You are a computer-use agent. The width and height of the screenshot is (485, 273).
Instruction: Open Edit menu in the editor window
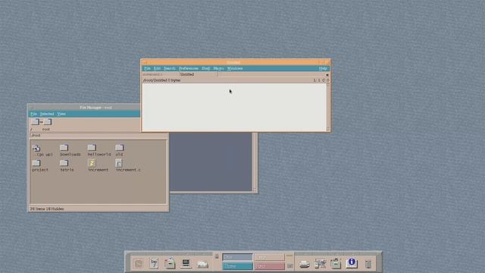157,68
